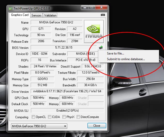The image size is (164, 137).
Task: Click the GPU Clock value 500 MHz
Action: (39, 98)
